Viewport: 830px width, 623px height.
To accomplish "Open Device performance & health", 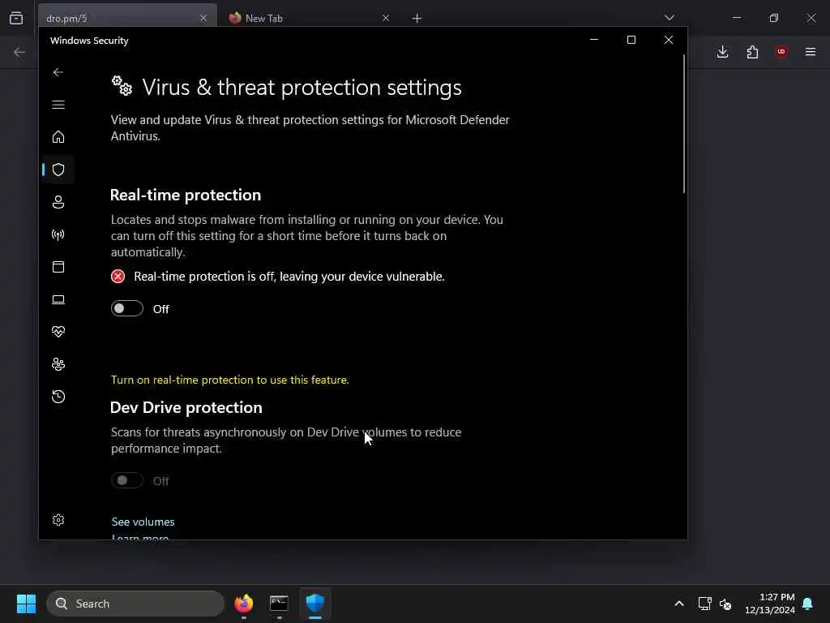I will (x=58, y=332).
